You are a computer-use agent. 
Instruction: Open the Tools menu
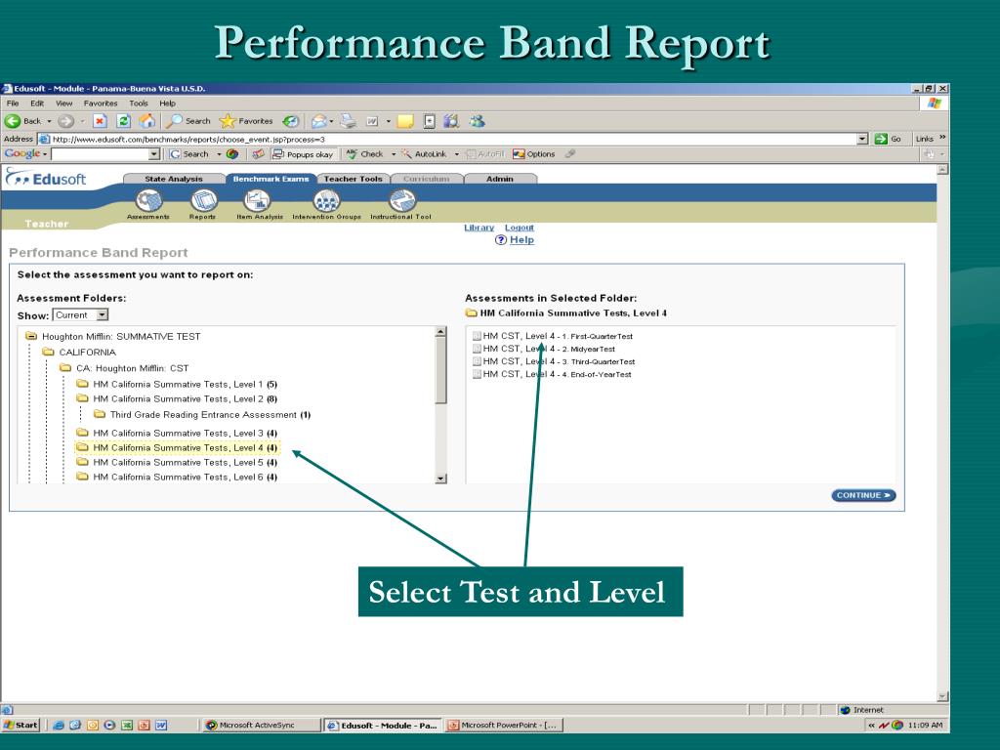[x=139, y=104]
